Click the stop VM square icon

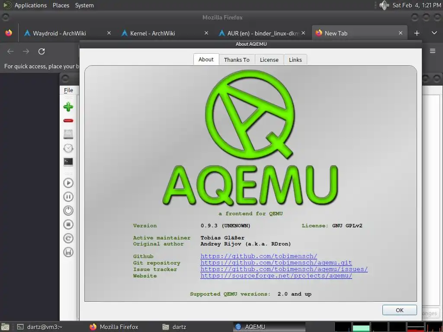coord(68,224)
